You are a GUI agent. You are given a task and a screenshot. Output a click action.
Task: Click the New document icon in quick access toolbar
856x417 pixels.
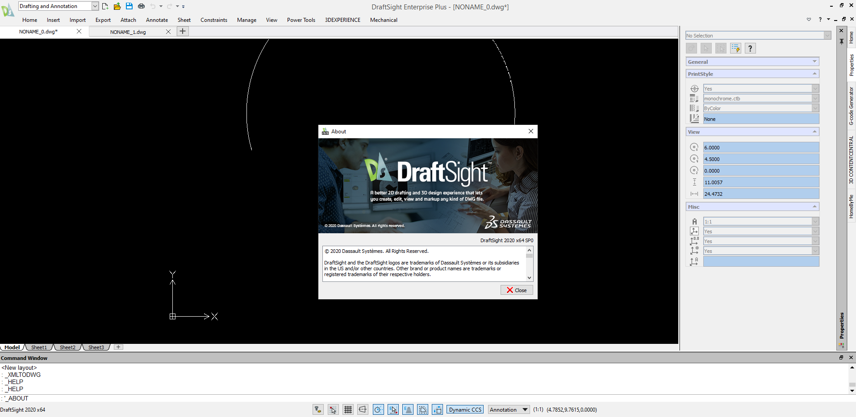point(105,6)
